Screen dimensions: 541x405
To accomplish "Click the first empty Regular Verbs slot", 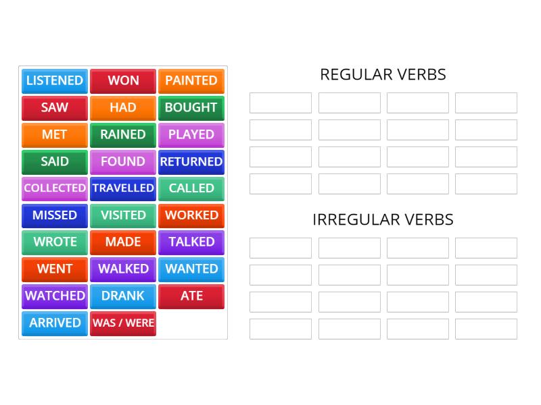I will (280, 103).
